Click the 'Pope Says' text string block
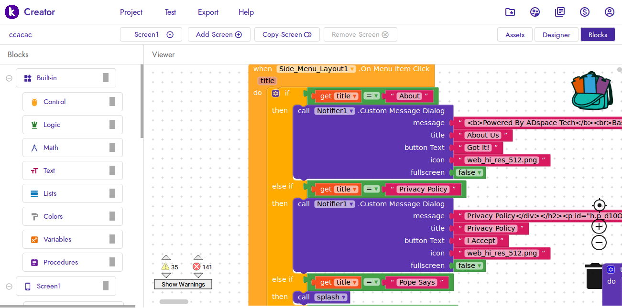The width and height of the screenshot is (622, 308). click(417, 282)
